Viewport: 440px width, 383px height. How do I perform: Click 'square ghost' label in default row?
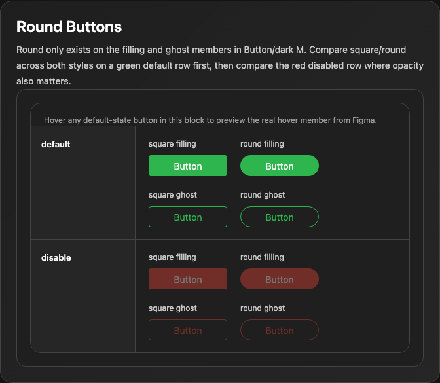click(173, 195)
